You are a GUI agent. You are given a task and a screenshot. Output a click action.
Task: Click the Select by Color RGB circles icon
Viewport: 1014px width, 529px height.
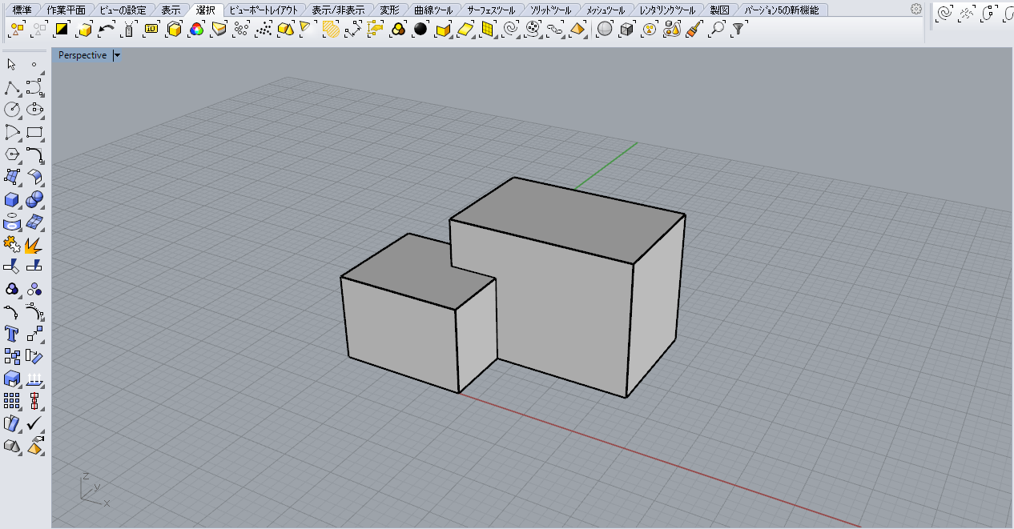pos(196,29)
